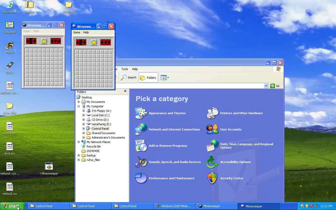Screen dimensions: 336x210
Task: Click the smiley face in the front Minesweeper window
Action: [94, 42]
